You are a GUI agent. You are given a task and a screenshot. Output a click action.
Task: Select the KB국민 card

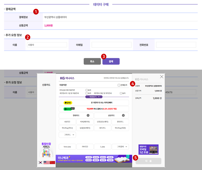pos(67,122)
